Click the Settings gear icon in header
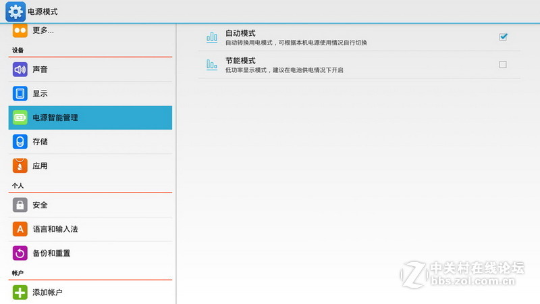 point(16,11)
